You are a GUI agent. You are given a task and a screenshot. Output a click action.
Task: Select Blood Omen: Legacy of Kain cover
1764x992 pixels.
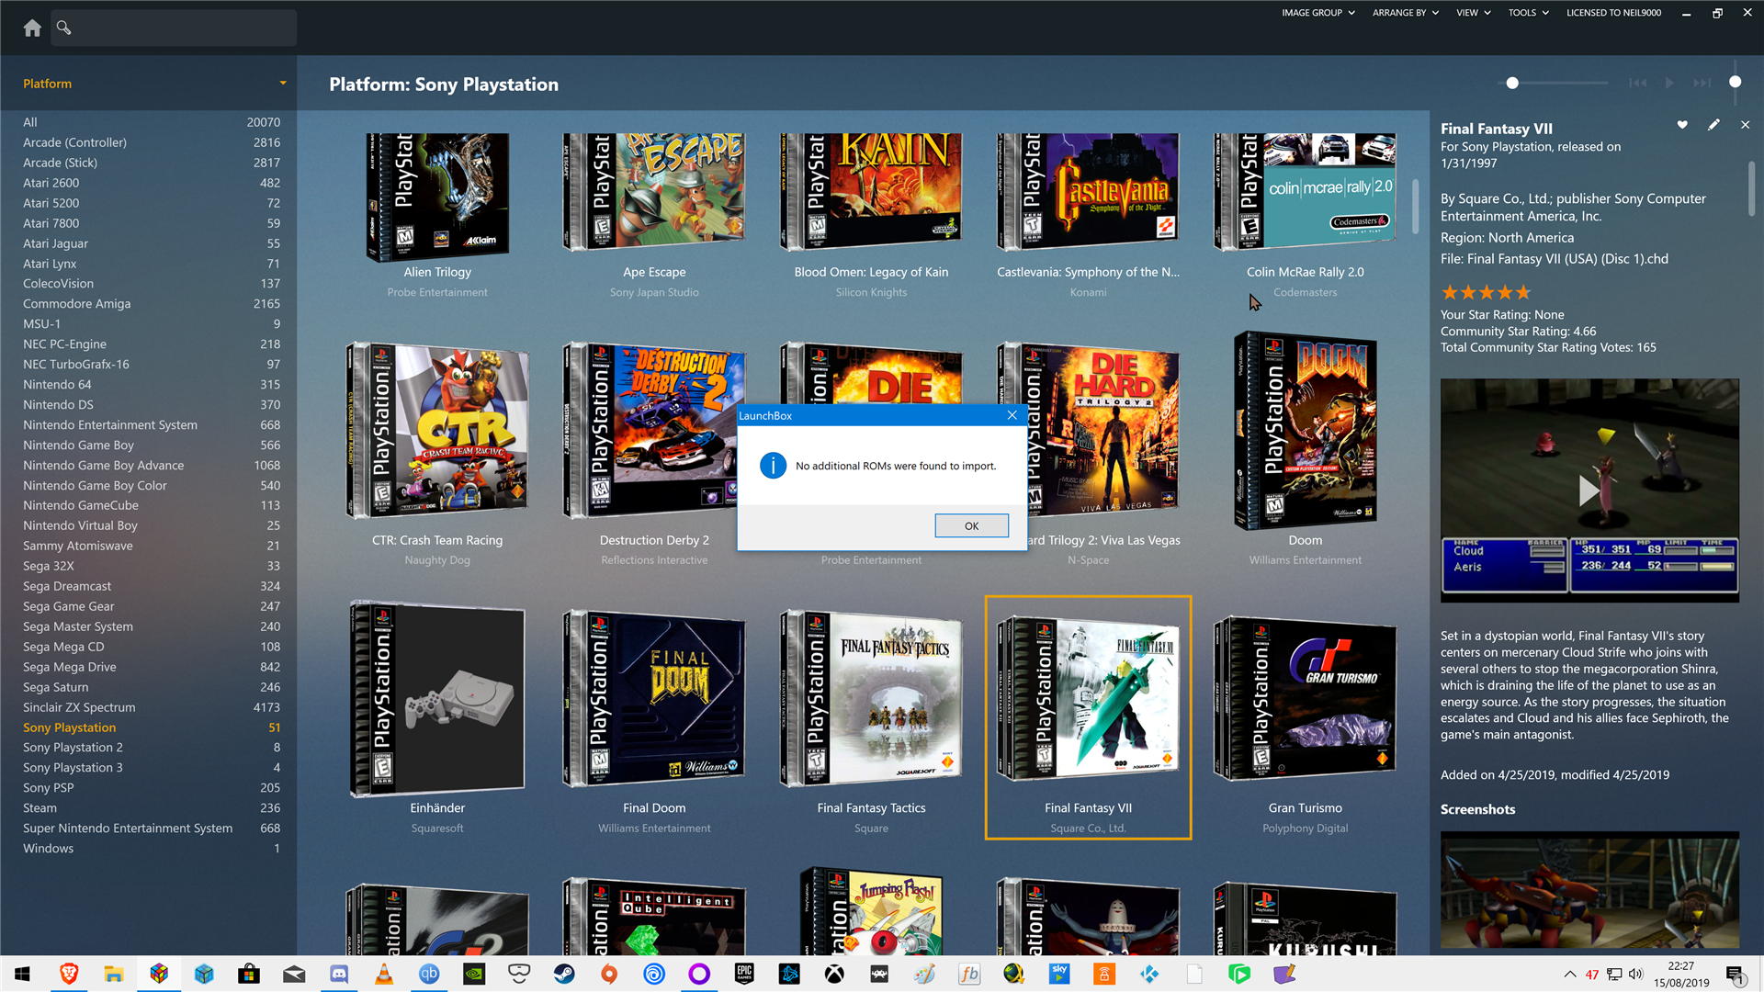pos(871,192)
